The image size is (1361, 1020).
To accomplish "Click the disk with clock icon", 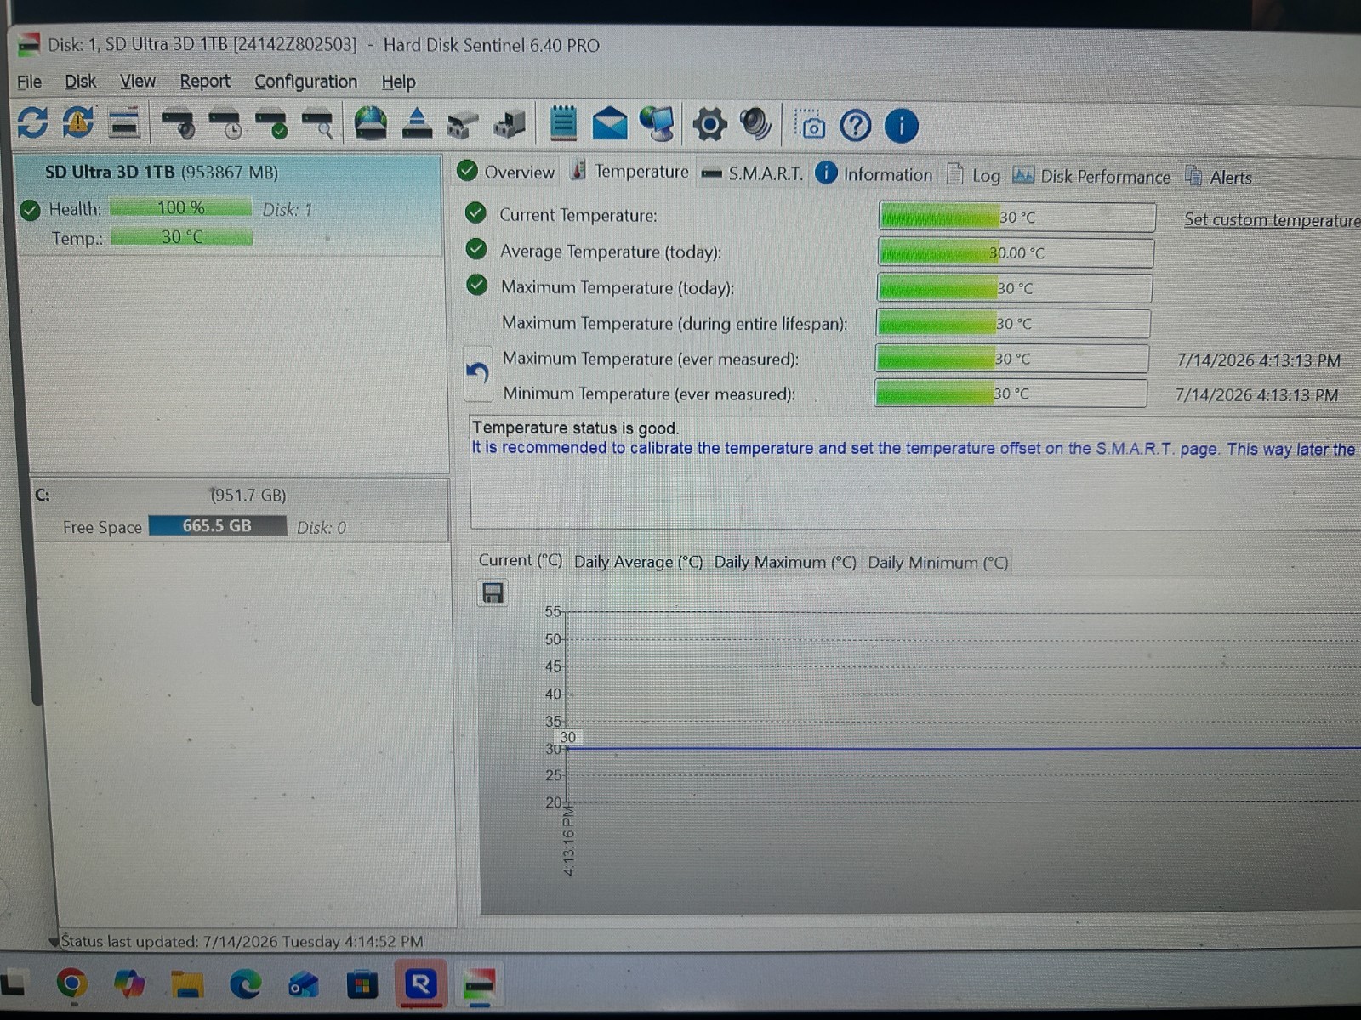I will (x=225, y=124).
